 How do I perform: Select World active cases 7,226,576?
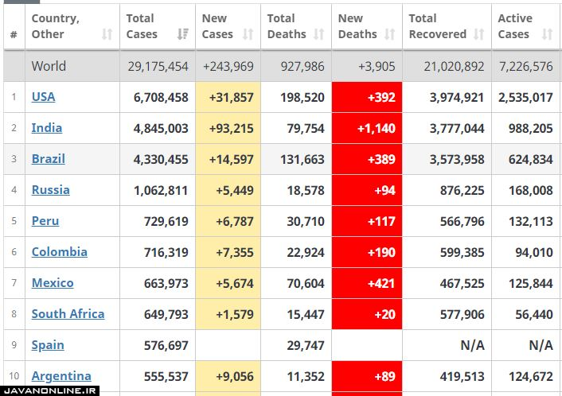tap(526, 66)
